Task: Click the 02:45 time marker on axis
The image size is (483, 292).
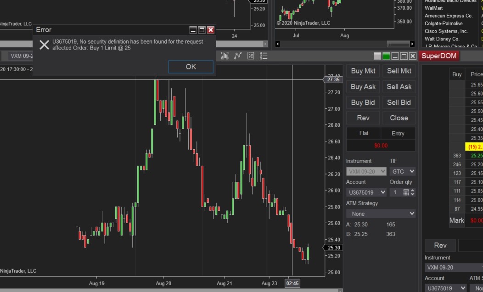Action: [x=292, y=283]
